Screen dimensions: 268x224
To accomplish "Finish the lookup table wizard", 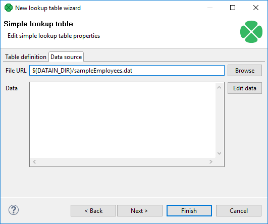I will click(x=189, y=211).
